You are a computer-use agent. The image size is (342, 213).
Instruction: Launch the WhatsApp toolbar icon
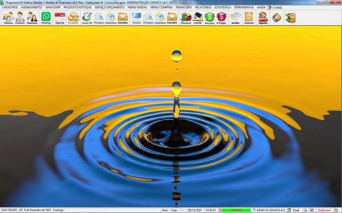click(46, 18)
